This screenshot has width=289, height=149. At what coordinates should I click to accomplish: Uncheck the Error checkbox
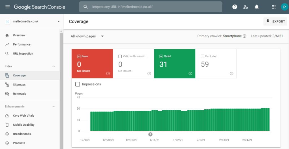tap(79, 56)
